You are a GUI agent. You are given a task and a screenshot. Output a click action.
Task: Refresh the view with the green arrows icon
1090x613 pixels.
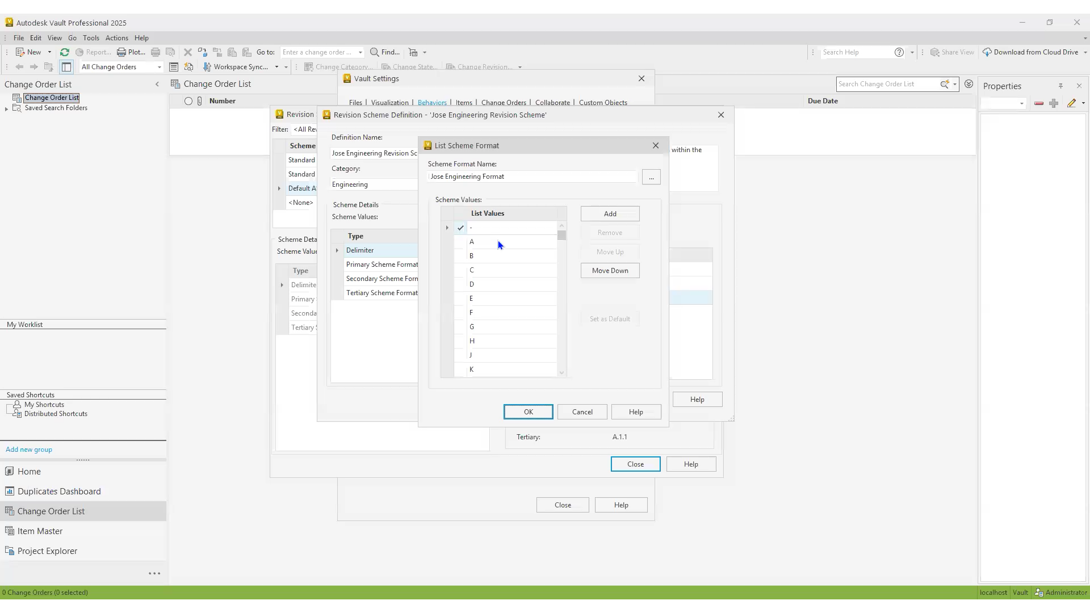pos(65,52)
